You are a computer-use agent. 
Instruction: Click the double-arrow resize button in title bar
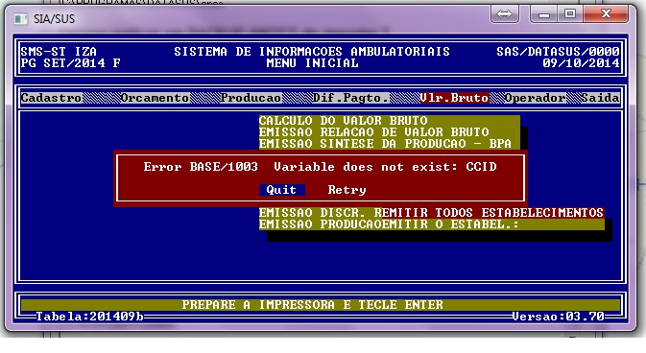click(504, 14)
